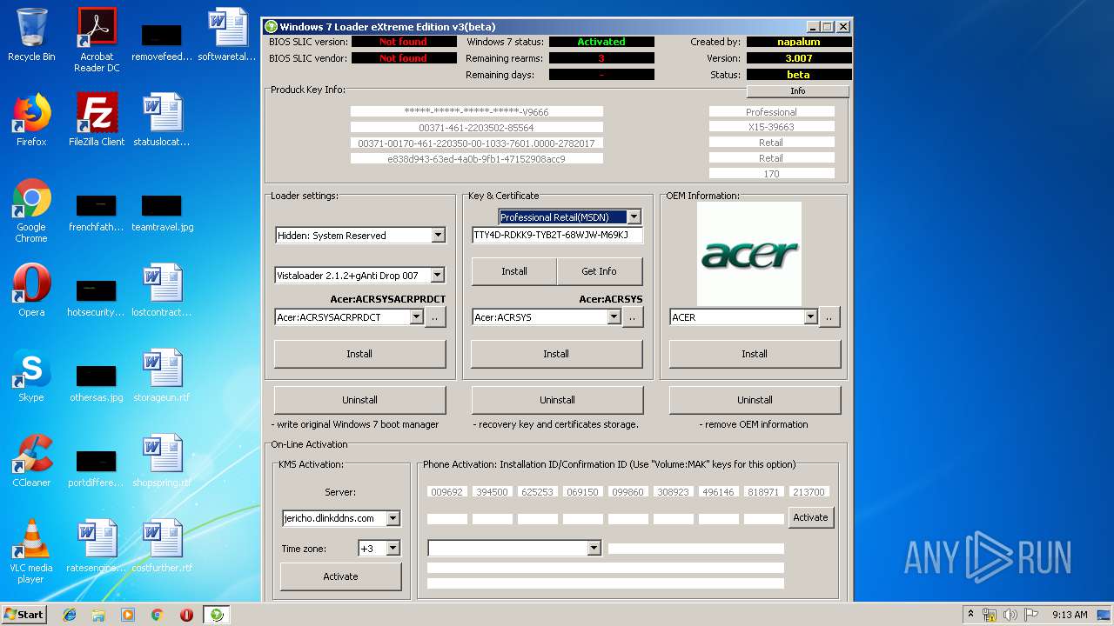1114x626 pixels.
Task: Launch Acrobat Reader DC shortcut
Action: pyautogui.click(x=97, y=40)
